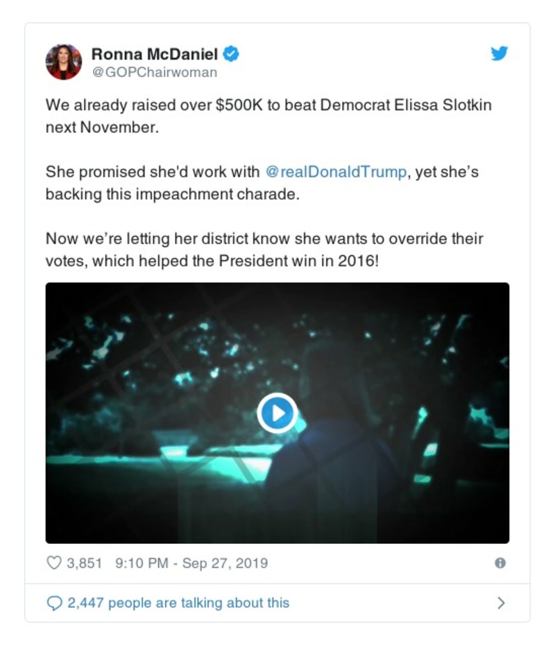Viewport: 555px width, 648px height.
Task: Open the tweet info icon
Action: tap(499, 563)
